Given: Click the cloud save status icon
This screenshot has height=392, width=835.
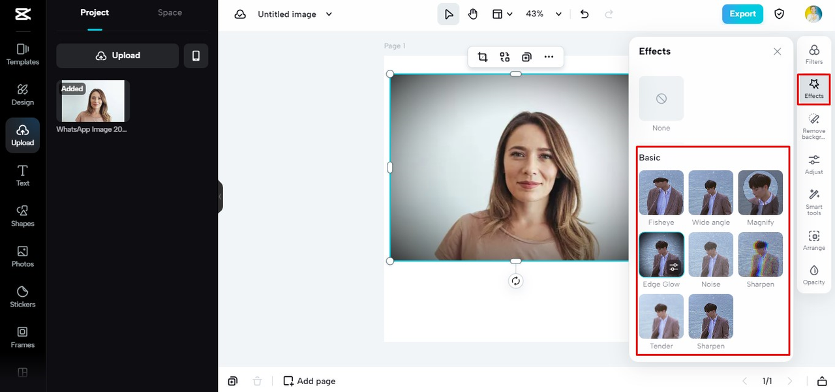Looking at the screenshot, I should click(240, 14).
